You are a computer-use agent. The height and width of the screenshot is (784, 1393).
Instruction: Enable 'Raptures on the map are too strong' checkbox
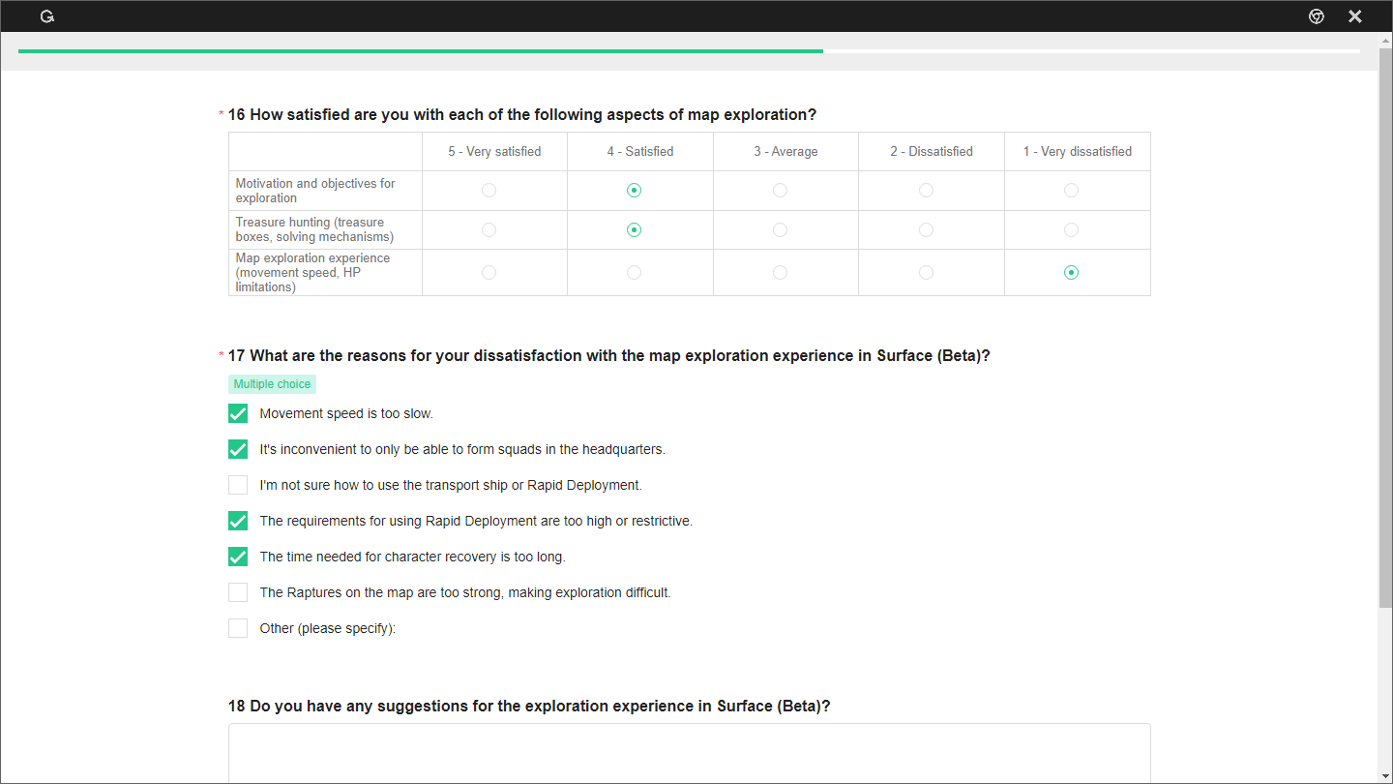pyautogui.click(x=238, y=592)
